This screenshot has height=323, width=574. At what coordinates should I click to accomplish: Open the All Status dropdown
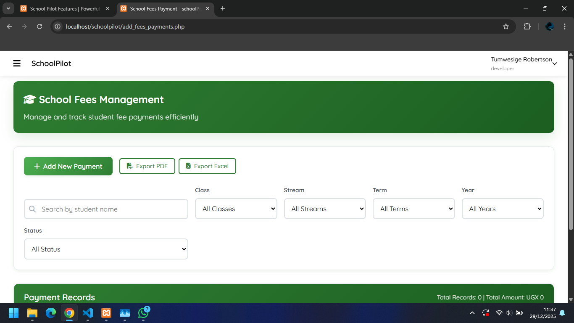(x=105, y=249)
